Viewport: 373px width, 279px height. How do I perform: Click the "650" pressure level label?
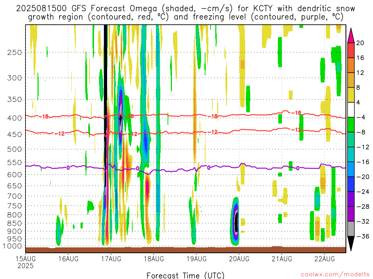pos(15,186)
